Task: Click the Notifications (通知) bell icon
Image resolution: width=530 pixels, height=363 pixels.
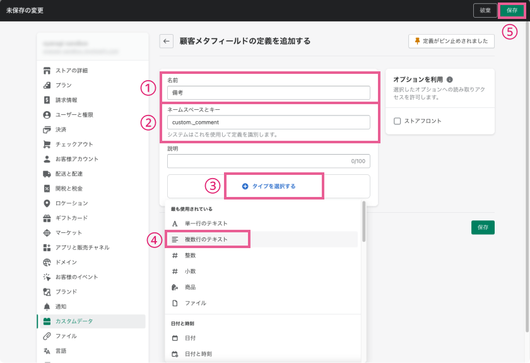Action: [x=47, y=306]
